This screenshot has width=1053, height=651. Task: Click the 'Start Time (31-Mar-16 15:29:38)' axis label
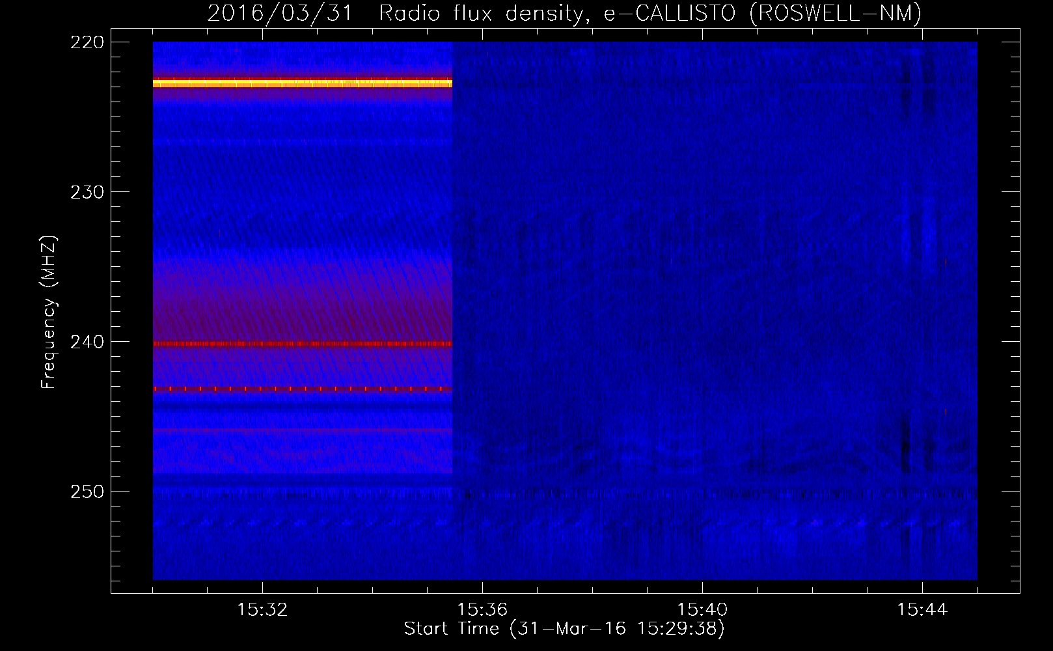click(x=564, y=629)
